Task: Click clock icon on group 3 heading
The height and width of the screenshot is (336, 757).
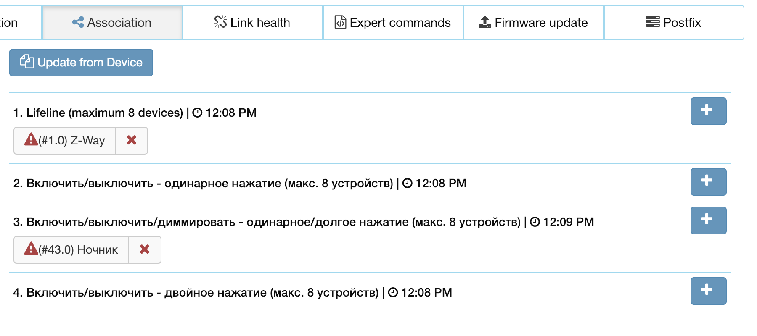Action: pyautogui.click(x=535, y=222)
